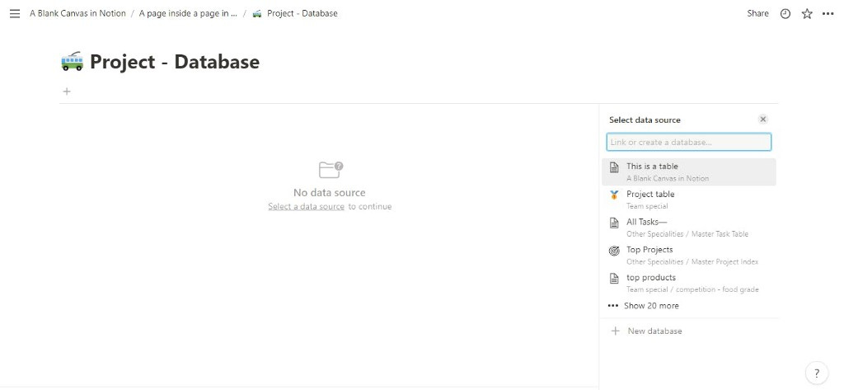Click the medal icon beside Project table
The width and height of the screenshot is (844, 390).
[x=614, y=195]
